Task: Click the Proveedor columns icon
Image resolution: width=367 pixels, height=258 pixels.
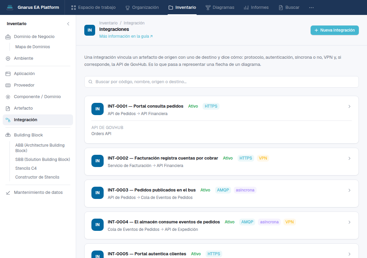Action: (8, 85)
